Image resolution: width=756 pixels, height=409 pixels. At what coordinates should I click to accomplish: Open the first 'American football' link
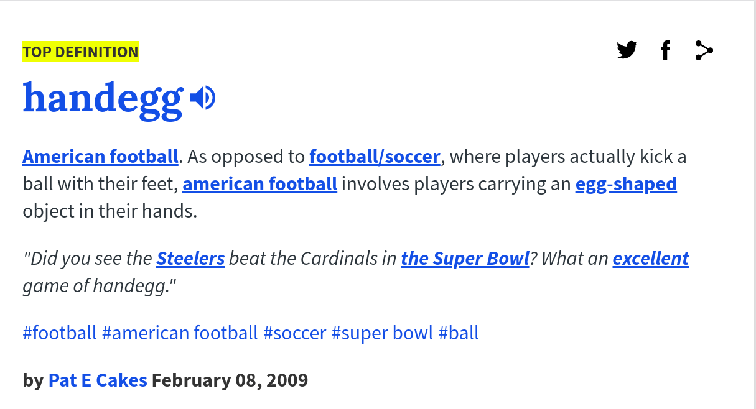[x=101, y=156]
